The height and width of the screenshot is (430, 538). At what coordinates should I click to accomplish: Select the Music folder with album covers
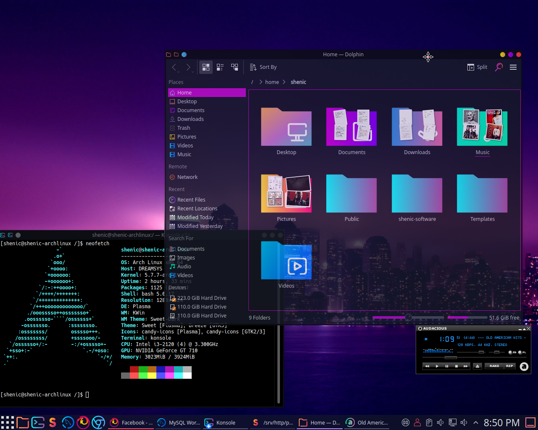[482, 127]
